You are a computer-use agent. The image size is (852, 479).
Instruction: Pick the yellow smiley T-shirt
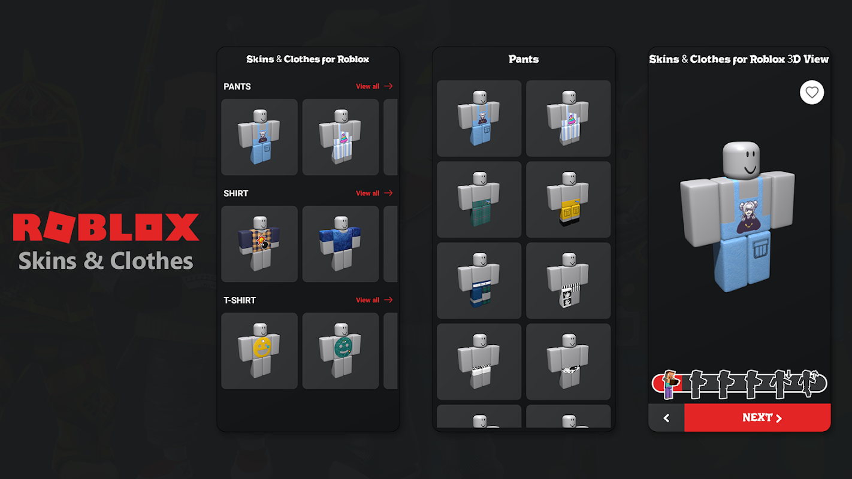[259, 351]
